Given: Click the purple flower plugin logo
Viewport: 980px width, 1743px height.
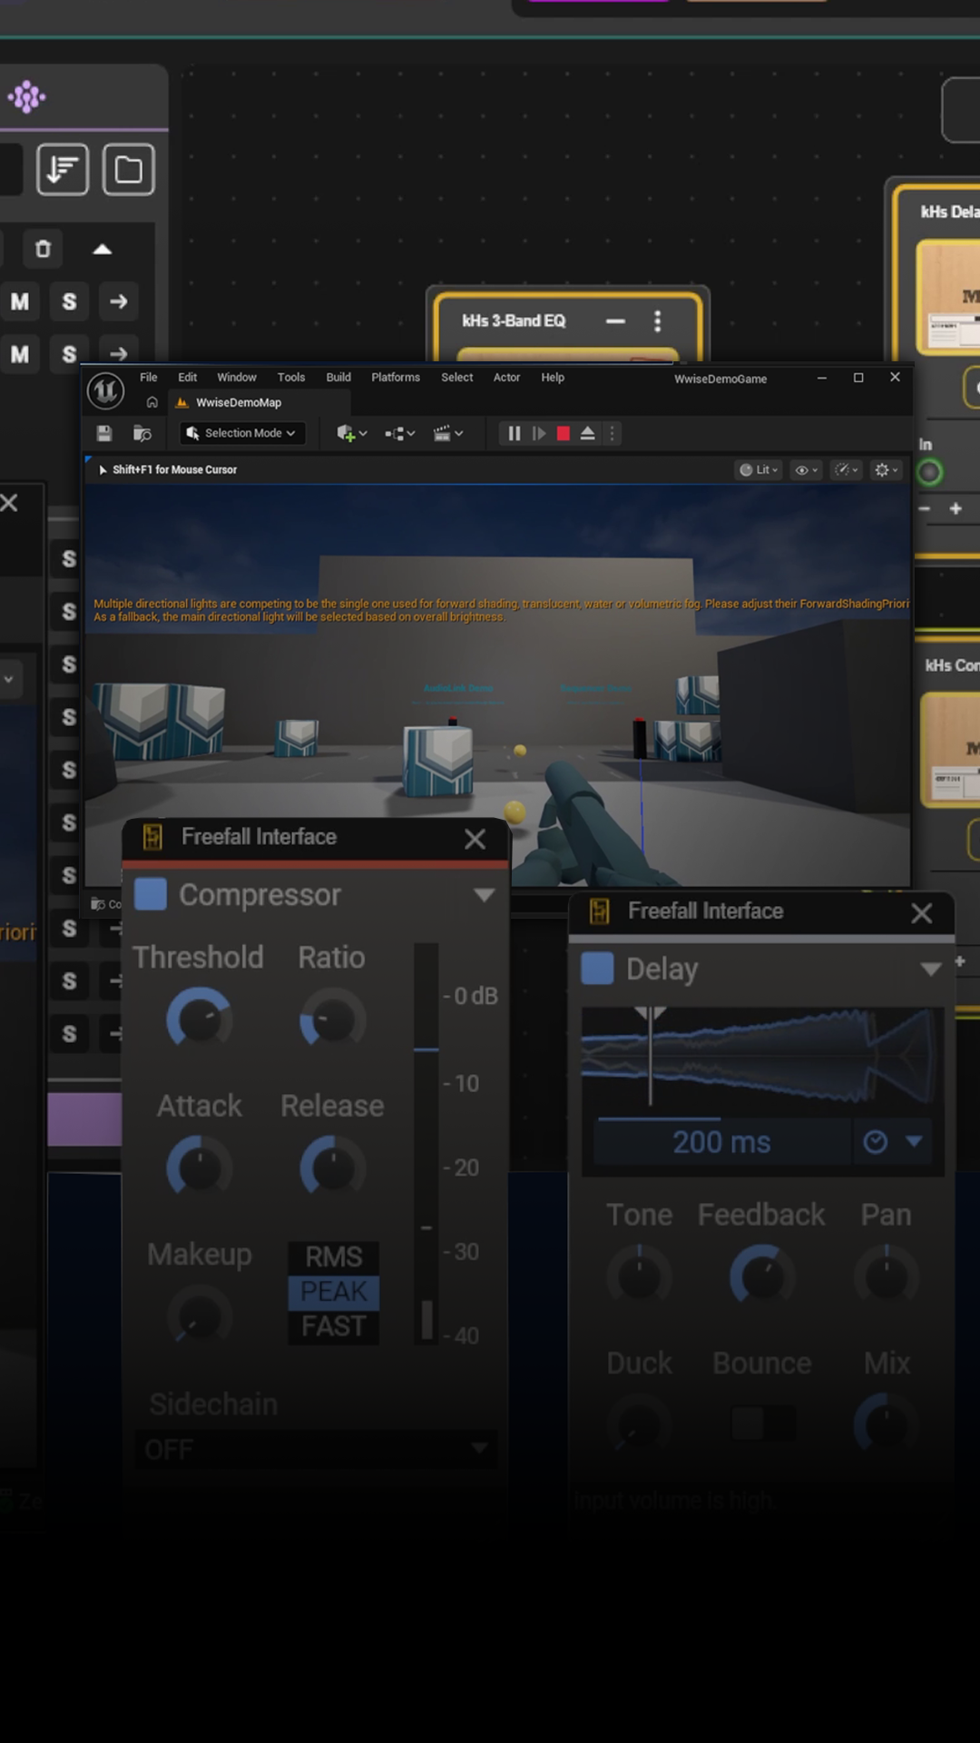Looking at the screenshot, I should click(26, 96).
